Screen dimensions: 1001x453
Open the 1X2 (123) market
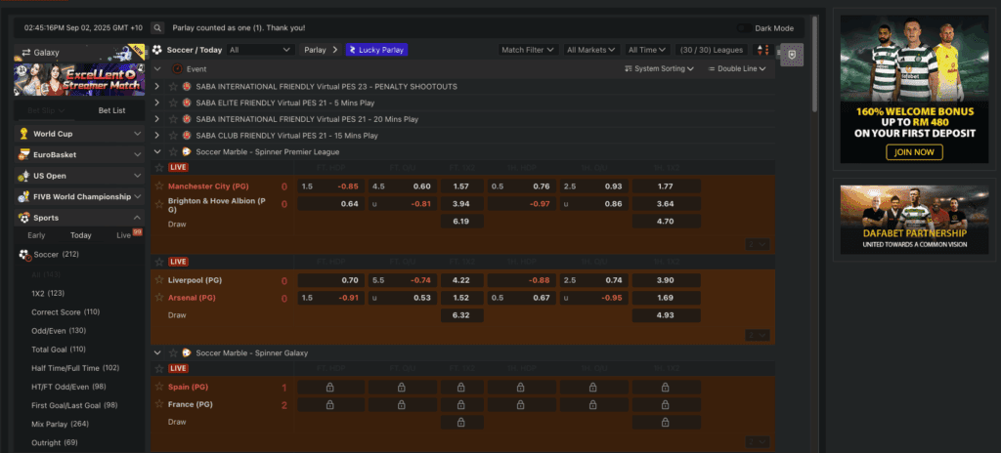48,294
